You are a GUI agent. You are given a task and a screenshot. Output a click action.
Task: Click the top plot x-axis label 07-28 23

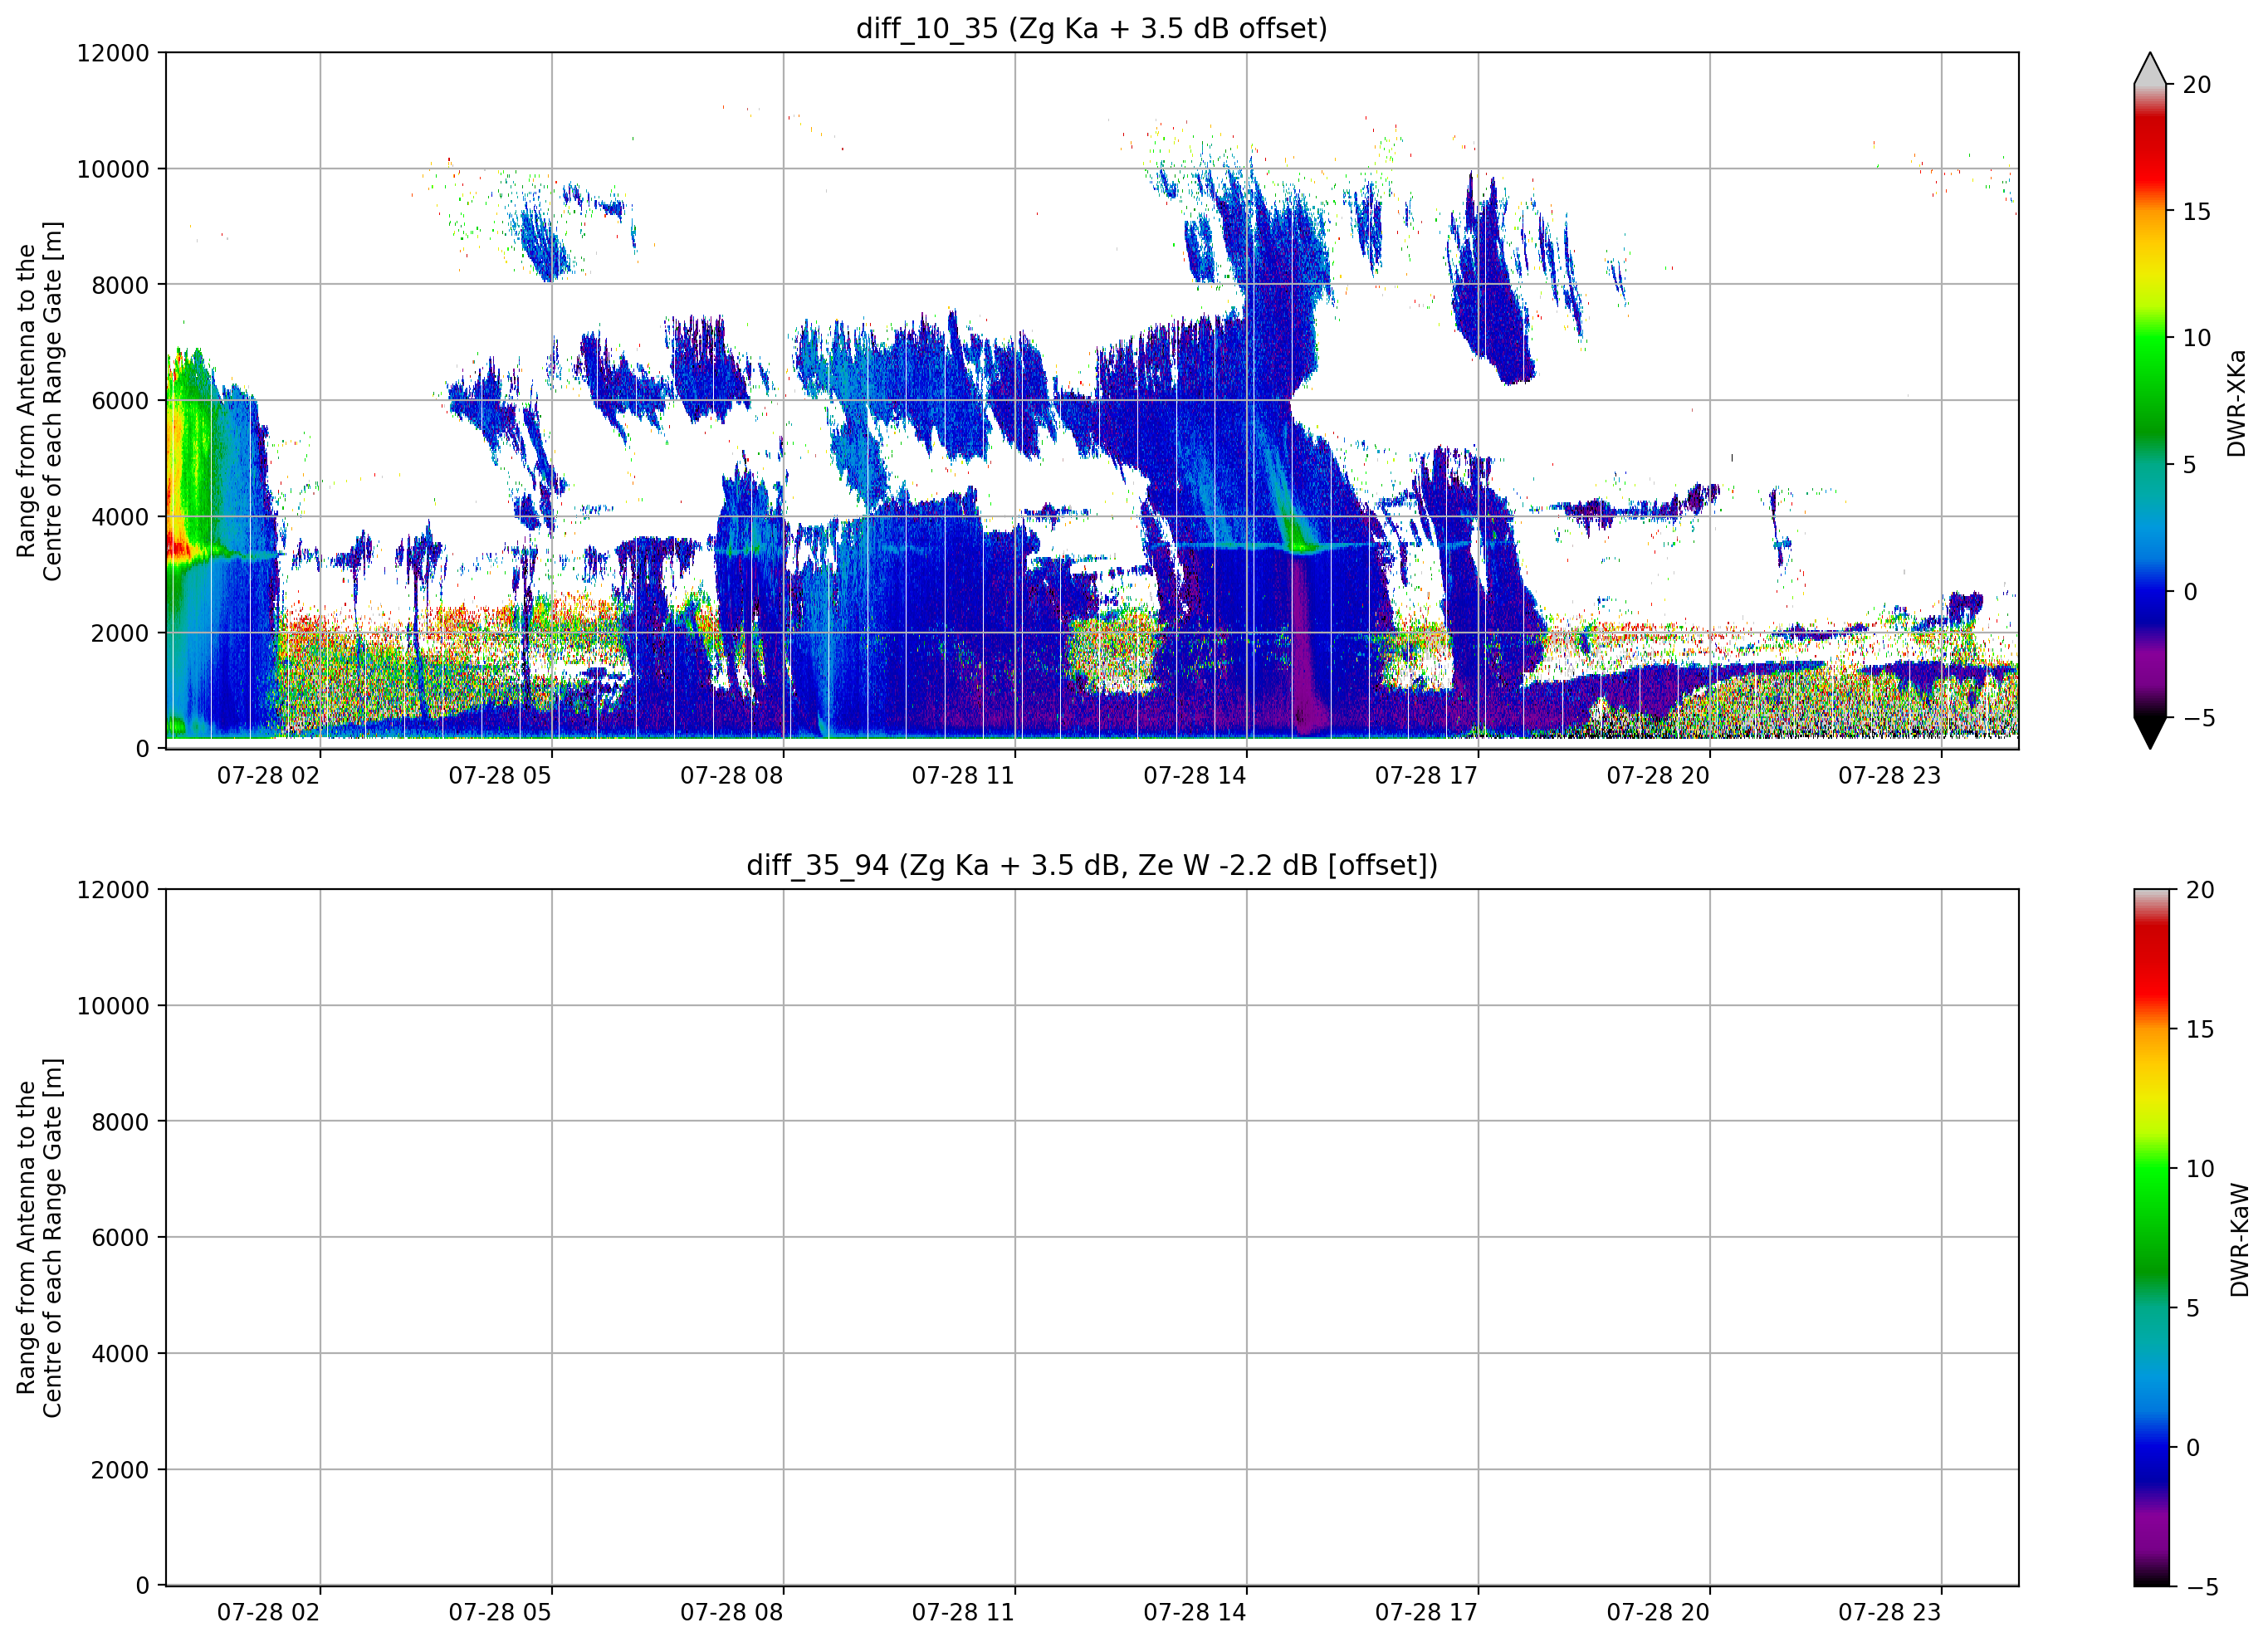tap(1890, 776)
